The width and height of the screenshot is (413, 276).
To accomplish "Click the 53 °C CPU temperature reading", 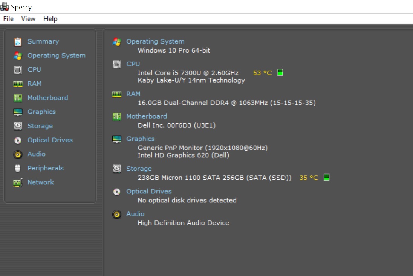I will [262, 73].
